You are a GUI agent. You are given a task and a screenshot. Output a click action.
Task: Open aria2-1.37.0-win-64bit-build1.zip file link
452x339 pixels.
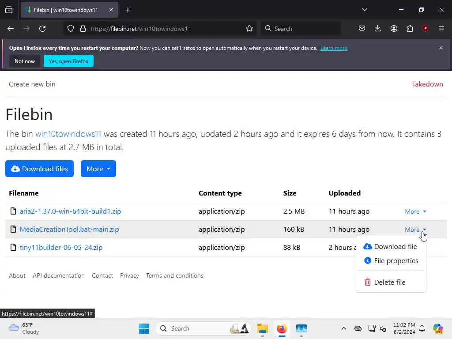pyautogui.click(x=70, y=211)
